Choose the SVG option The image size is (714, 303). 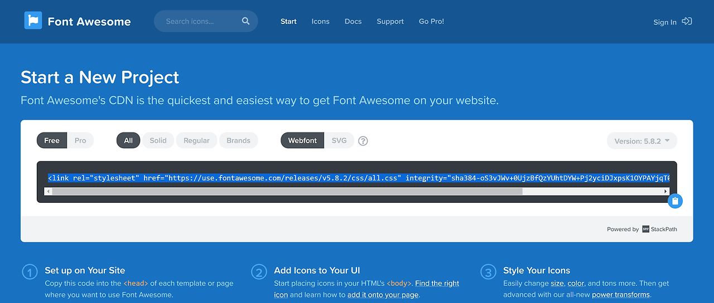point(339,140)
